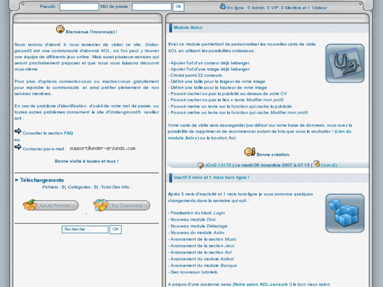
Task: Open the Ug logo thumbnail
Action: coord(345,63)
